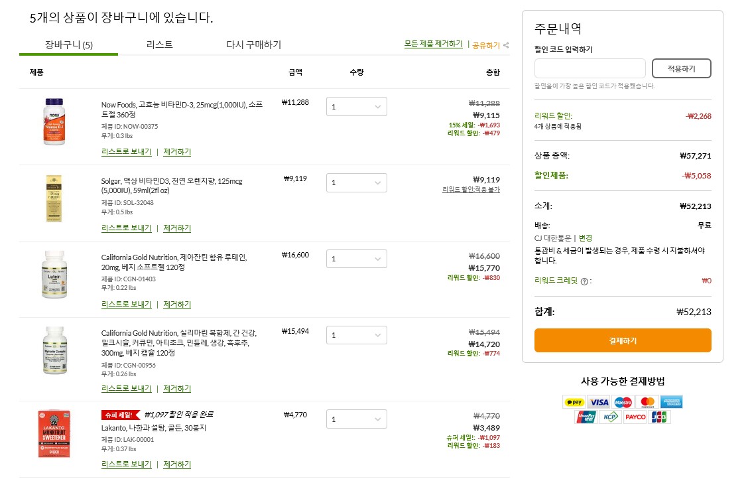This screenshot has width=748, height=483.
Task: Open Lakanto Monkfruit Sweetener thumbnail
Action: pos(54,434)
